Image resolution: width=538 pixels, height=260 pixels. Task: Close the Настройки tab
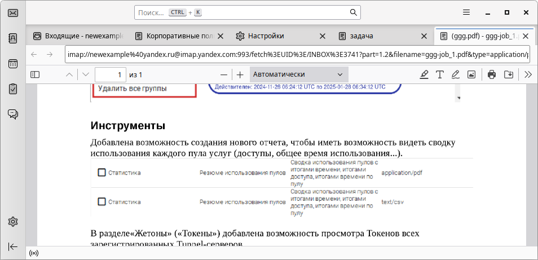pos(322,36)
